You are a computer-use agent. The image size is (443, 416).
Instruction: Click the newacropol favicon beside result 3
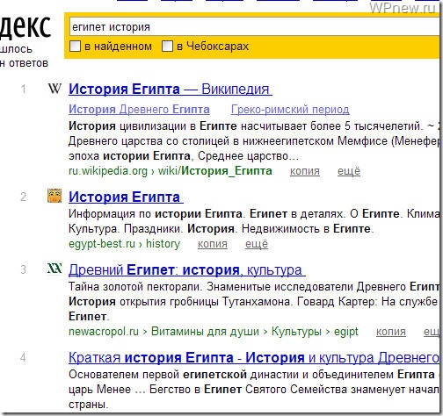54,268
